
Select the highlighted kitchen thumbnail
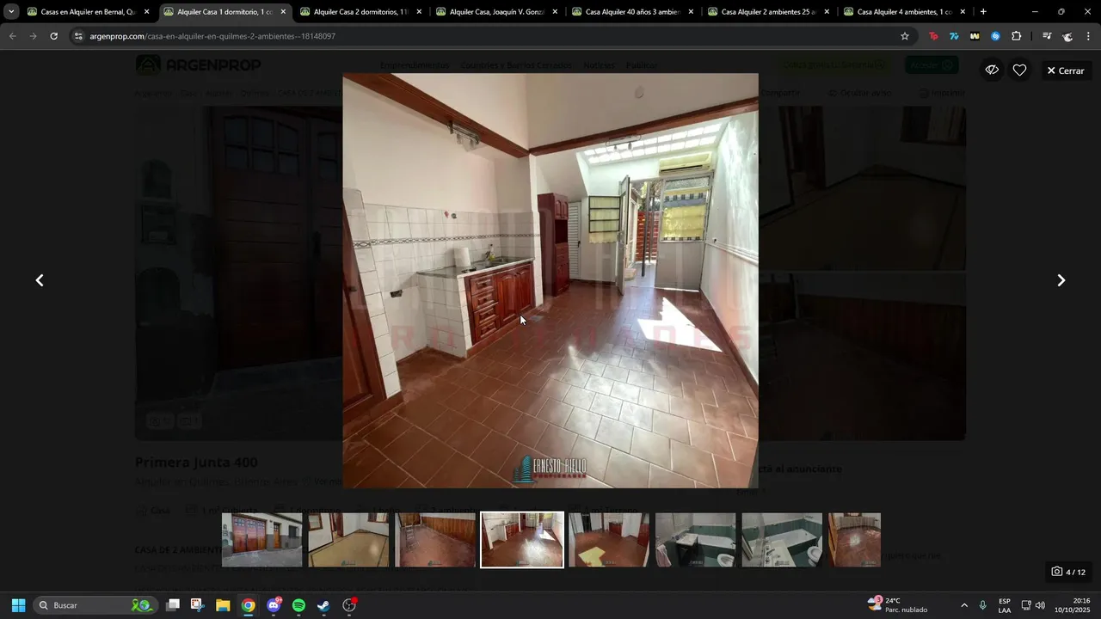pos(522,540)
